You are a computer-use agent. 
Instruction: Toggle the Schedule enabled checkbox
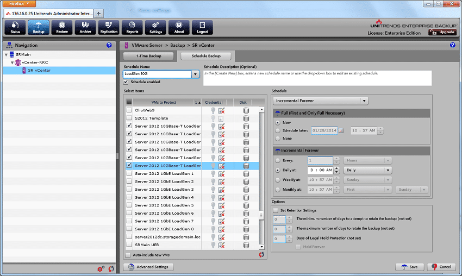(x=126, y=82)
